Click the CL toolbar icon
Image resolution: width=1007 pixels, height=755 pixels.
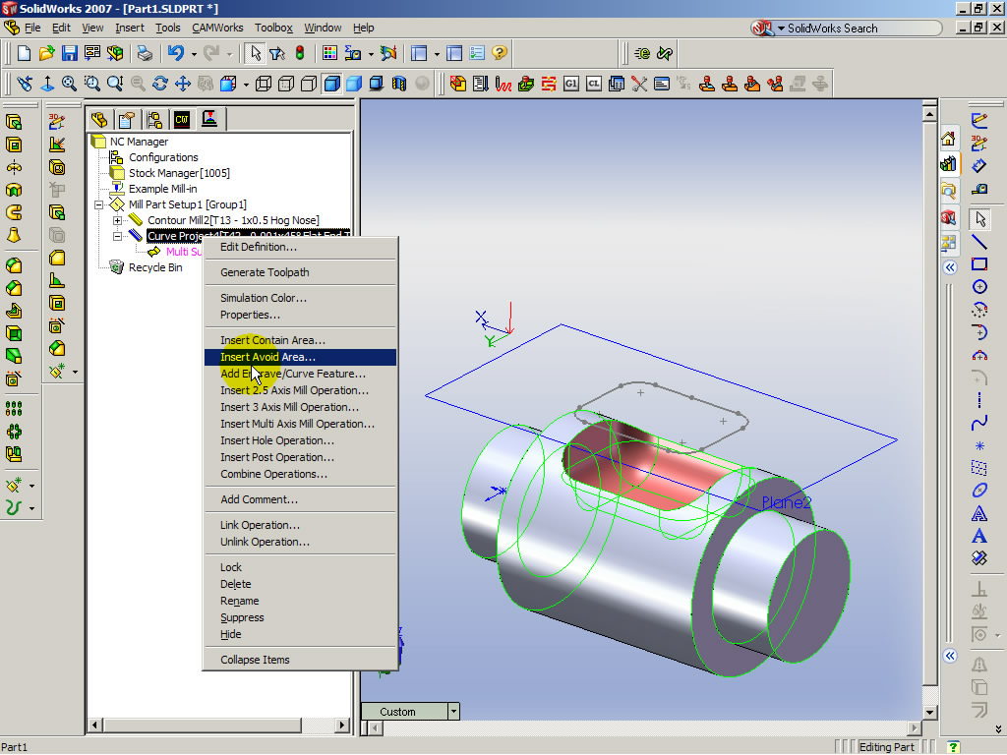(593, 84)
